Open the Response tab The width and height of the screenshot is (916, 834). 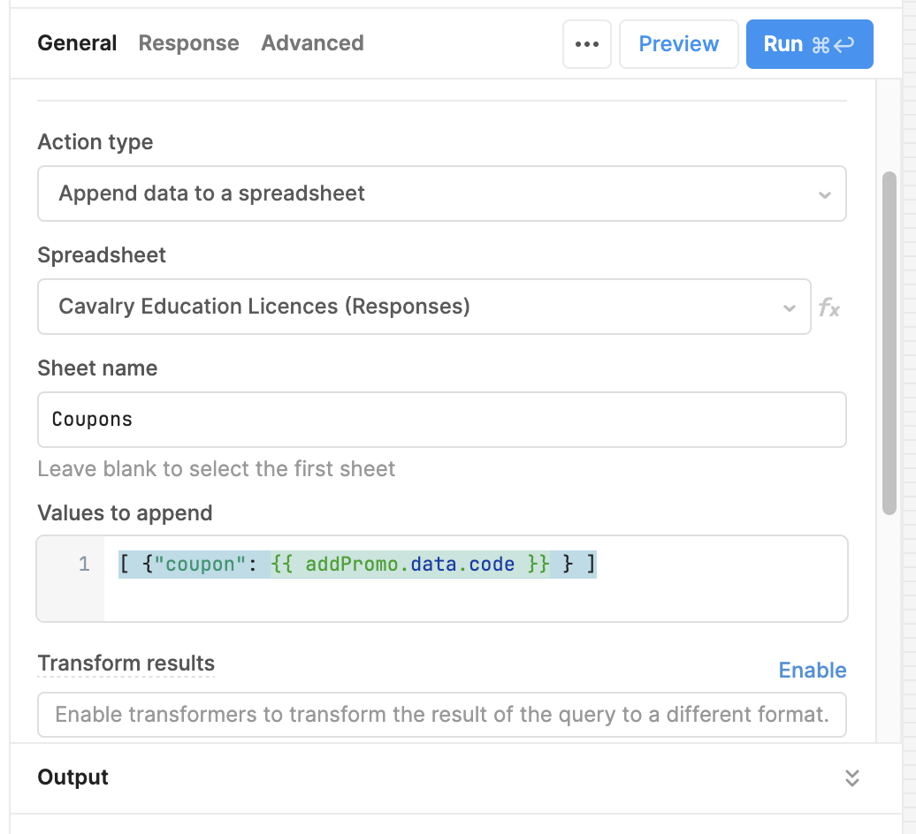[188, 43]
